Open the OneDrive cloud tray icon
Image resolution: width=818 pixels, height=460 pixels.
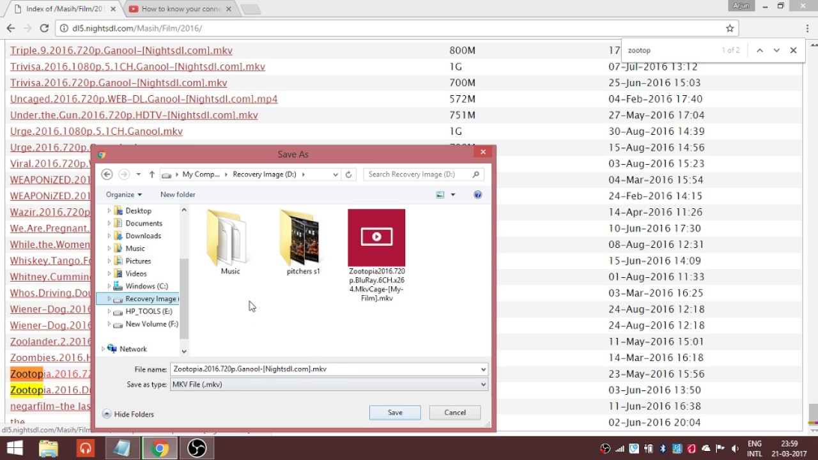pyautogui.click(x=706, y=448)
